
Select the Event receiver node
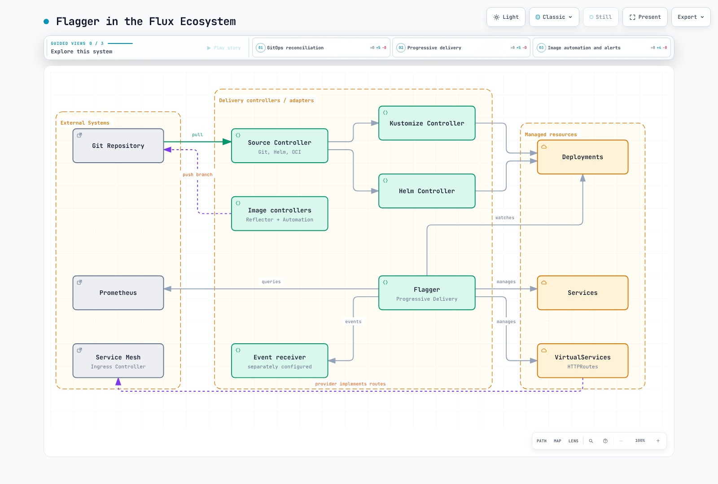point(280,361)
